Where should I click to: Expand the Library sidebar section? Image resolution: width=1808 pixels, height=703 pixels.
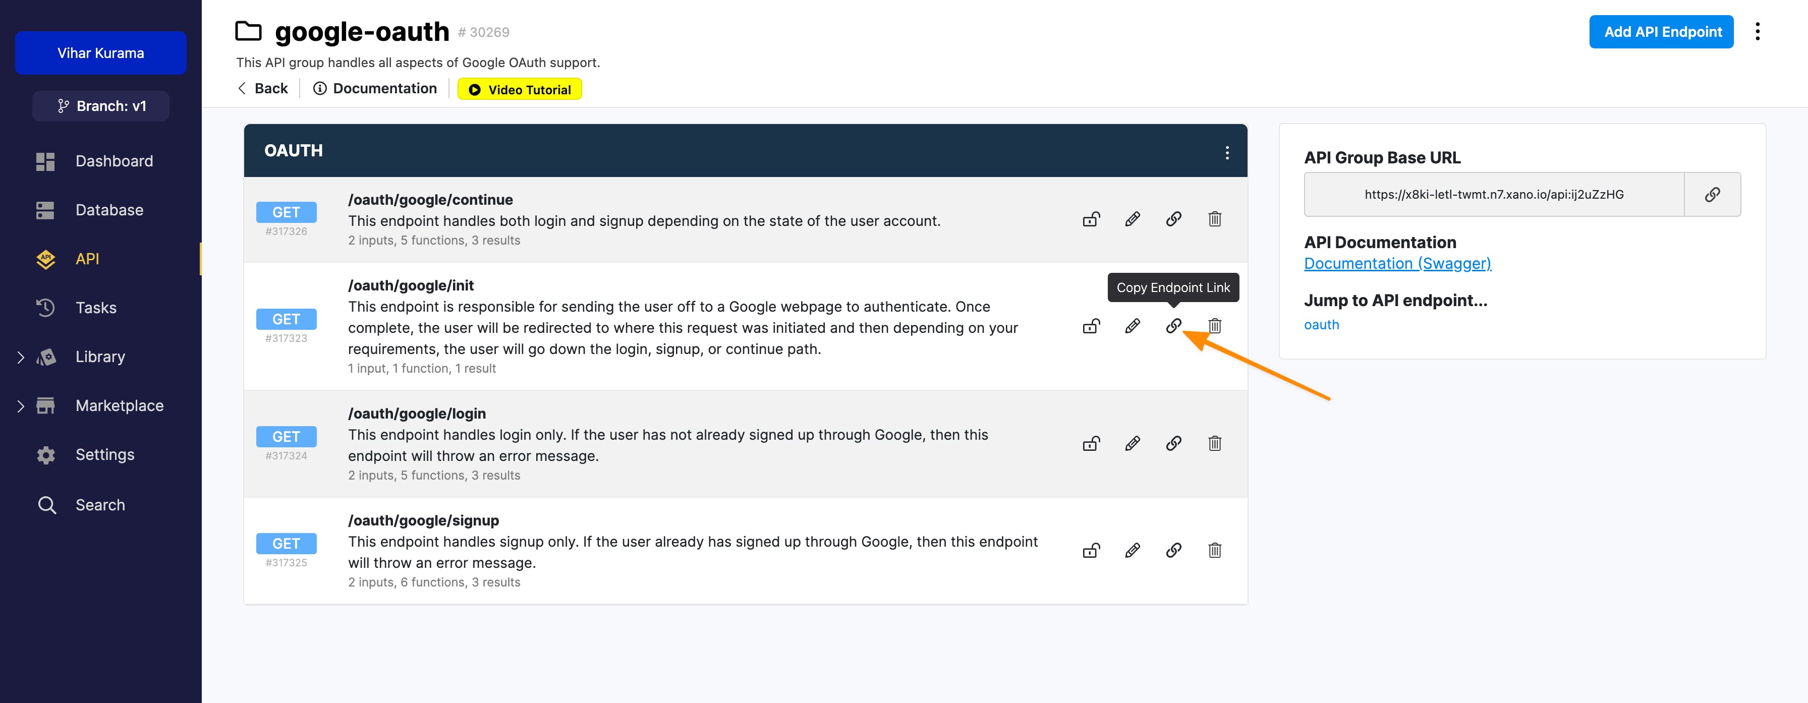20,357
